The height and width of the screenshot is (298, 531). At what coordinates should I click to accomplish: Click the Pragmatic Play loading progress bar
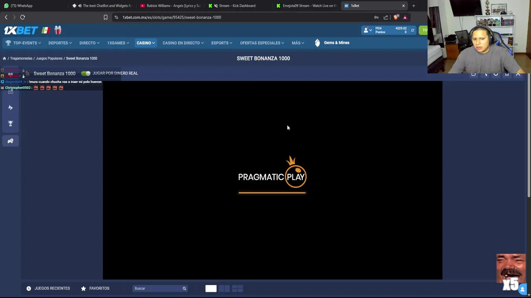[x=272, y=193]
